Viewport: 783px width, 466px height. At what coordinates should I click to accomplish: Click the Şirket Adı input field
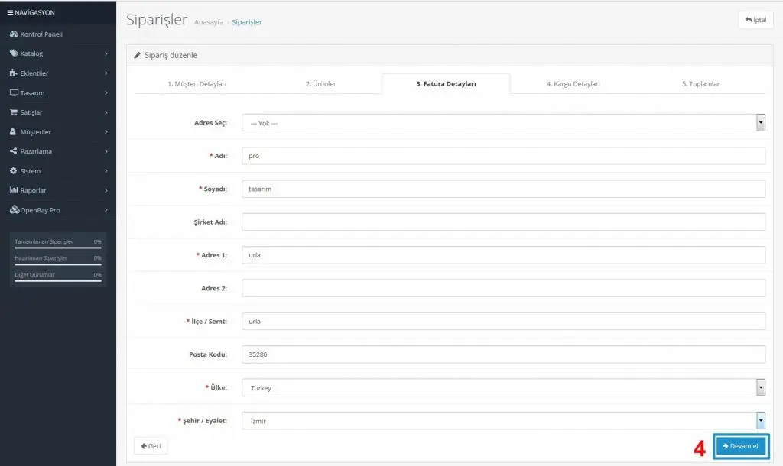point(503,222)
